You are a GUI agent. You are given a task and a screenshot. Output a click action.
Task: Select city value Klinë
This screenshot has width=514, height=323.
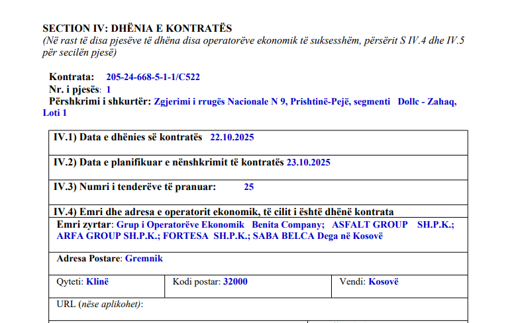point(97,281)
